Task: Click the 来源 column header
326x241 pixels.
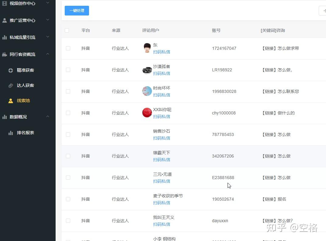Action: (116, 31)
